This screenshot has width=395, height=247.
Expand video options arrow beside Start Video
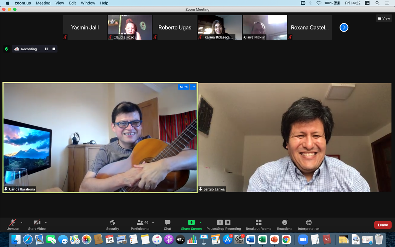(x=46, y=223)
